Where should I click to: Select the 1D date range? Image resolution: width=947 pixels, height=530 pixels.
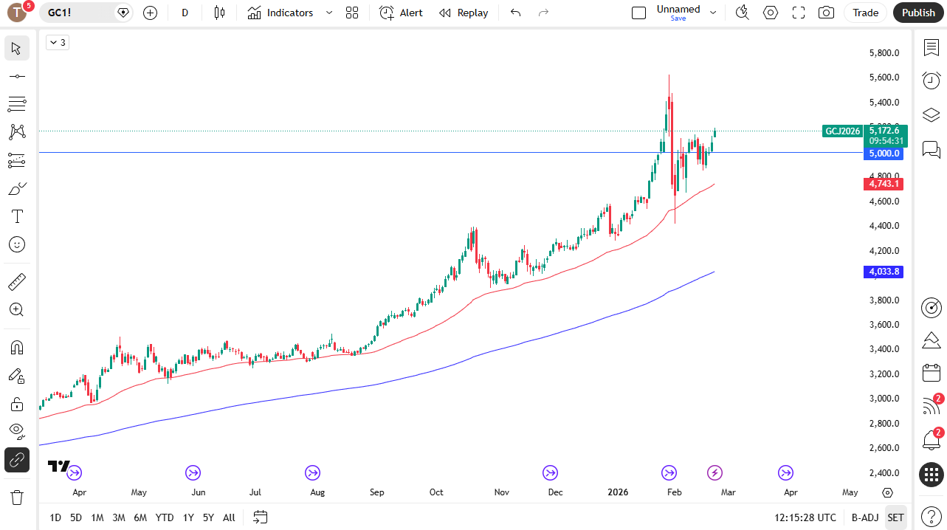(x=55, y=517)
